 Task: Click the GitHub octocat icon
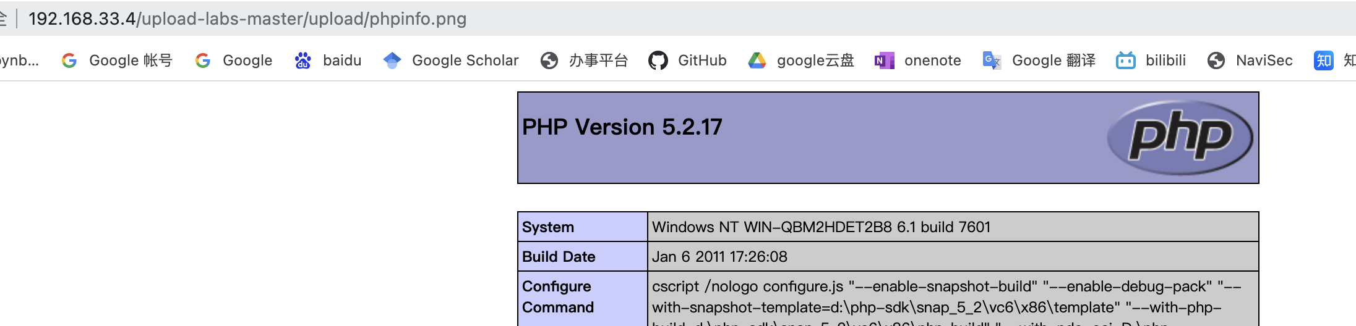658,61
